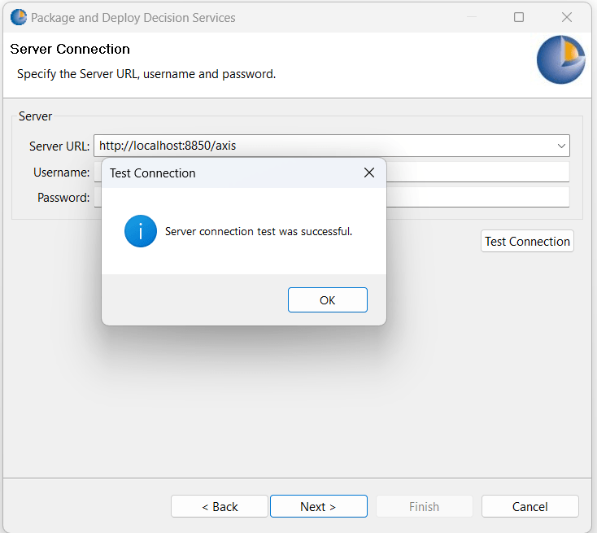Go to previous page with Back button

[x=220, y=506]
